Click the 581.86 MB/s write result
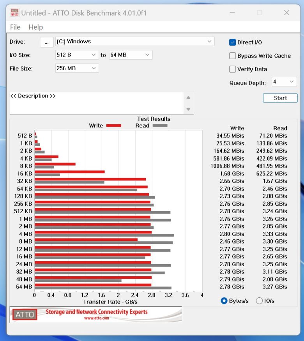The image size is (304, 341). click(x=229, y=159)
